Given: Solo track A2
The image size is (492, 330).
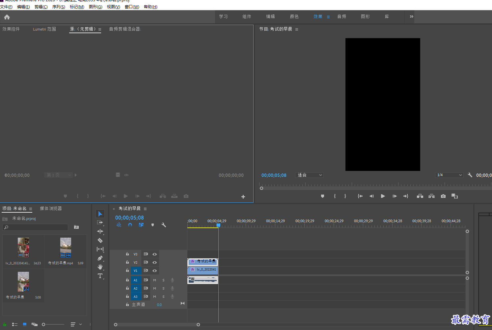Looking at the screenshot, I should pos(163,288).
